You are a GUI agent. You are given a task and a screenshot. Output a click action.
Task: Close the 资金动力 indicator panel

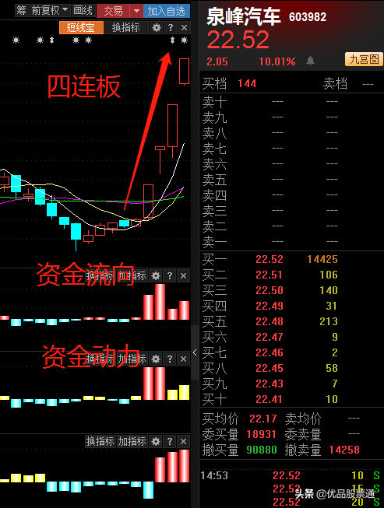coord(184,359)
